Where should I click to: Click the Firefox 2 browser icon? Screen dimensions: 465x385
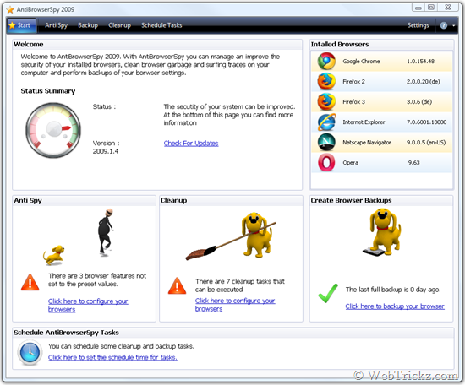pos(326,81)
